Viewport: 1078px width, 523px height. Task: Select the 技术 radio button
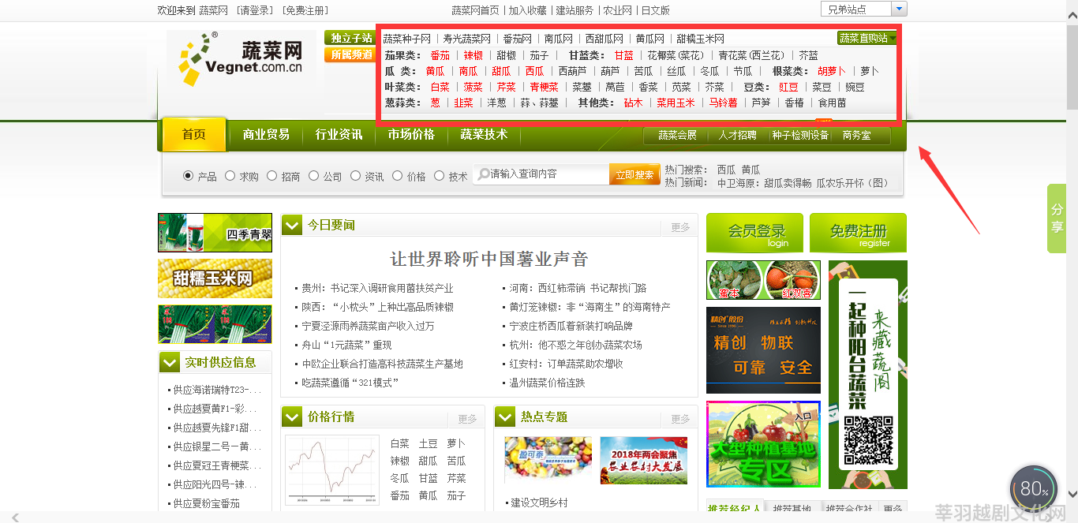[439, 176]
